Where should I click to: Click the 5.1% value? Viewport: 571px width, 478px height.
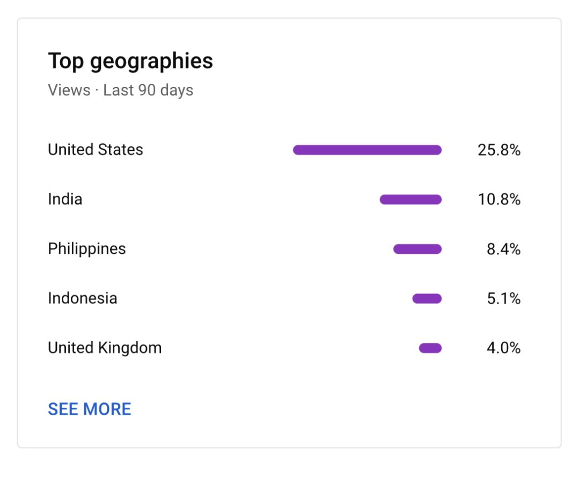(503, 298)
